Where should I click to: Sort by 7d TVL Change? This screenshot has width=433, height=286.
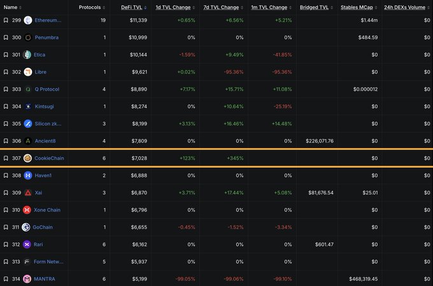224,7
